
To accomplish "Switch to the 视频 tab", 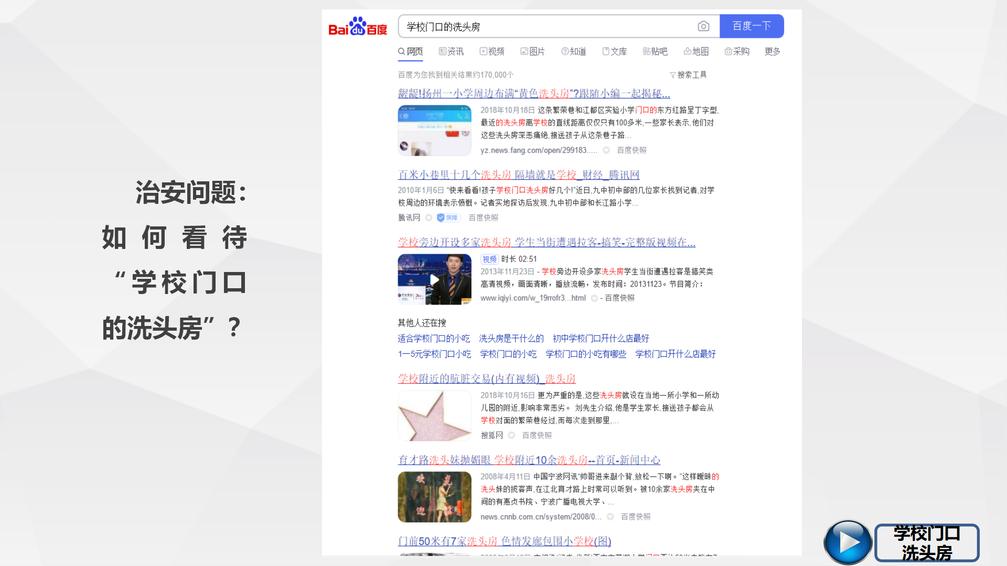I will 492,51.
